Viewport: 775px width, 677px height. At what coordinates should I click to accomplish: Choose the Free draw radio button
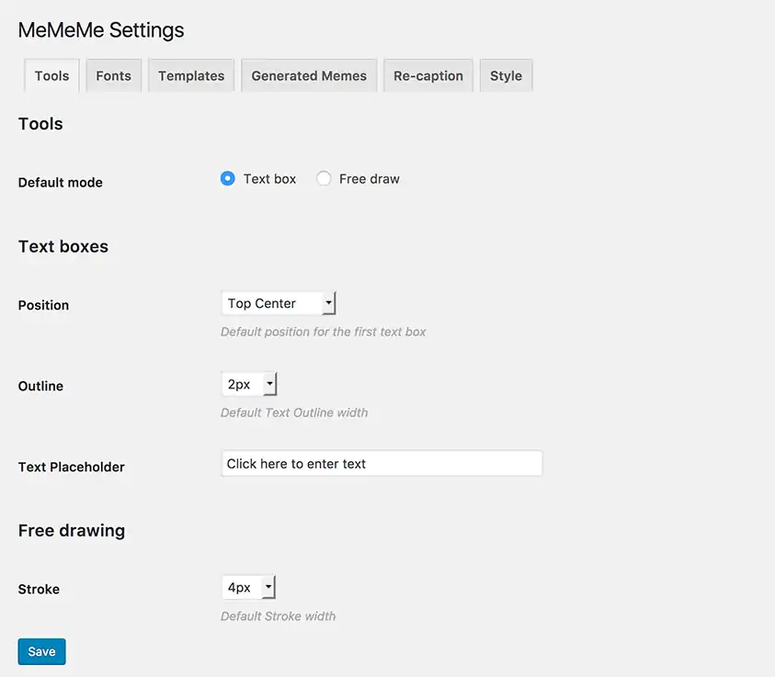[x=324, y=178]
